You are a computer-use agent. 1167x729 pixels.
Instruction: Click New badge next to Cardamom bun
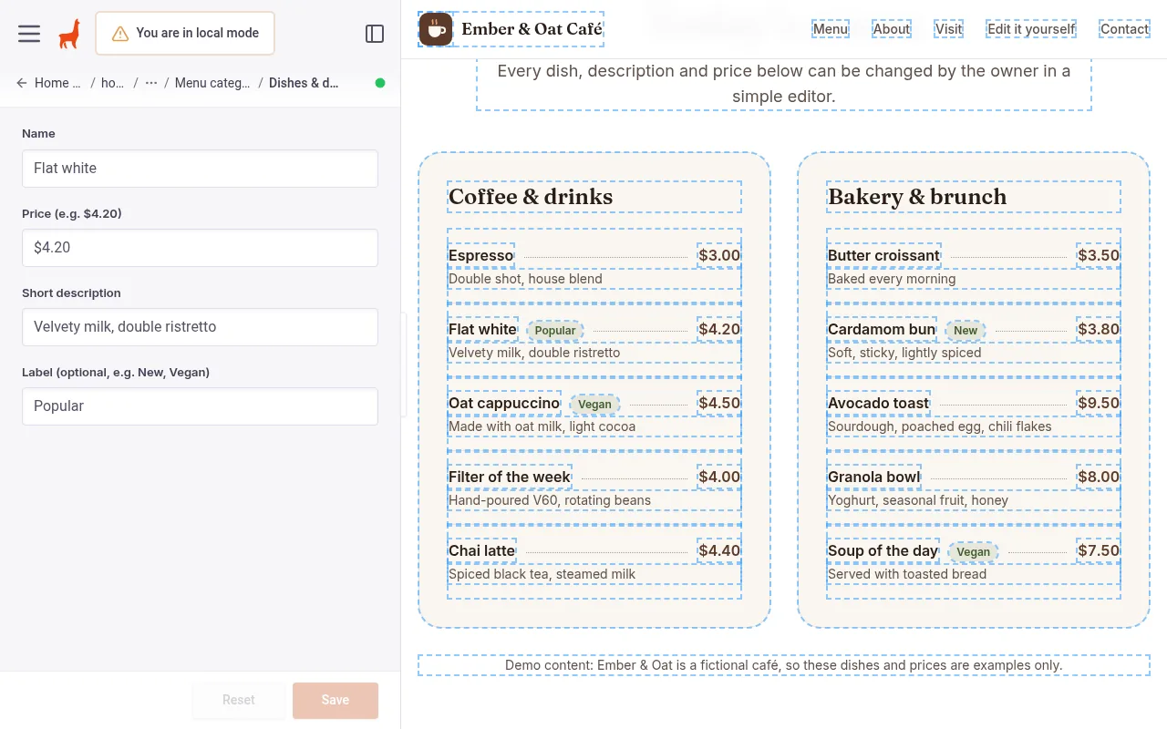[x=966, y=330]
